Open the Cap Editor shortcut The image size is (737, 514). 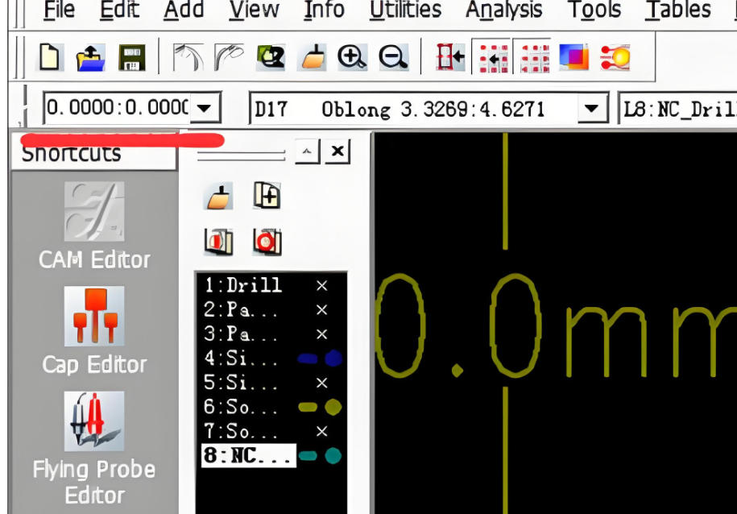(x=94, y=332)
